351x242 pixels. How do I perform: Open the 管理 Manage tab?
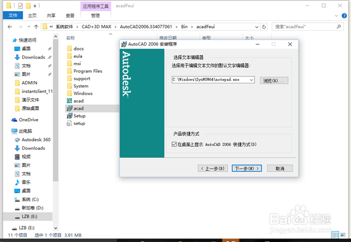point(95,15)
